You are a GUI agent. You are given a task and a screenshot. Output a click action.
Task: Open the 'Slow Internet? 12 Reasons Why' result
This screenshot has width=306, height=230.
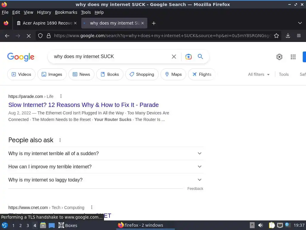pyautogui.click(x=84, y=105)
